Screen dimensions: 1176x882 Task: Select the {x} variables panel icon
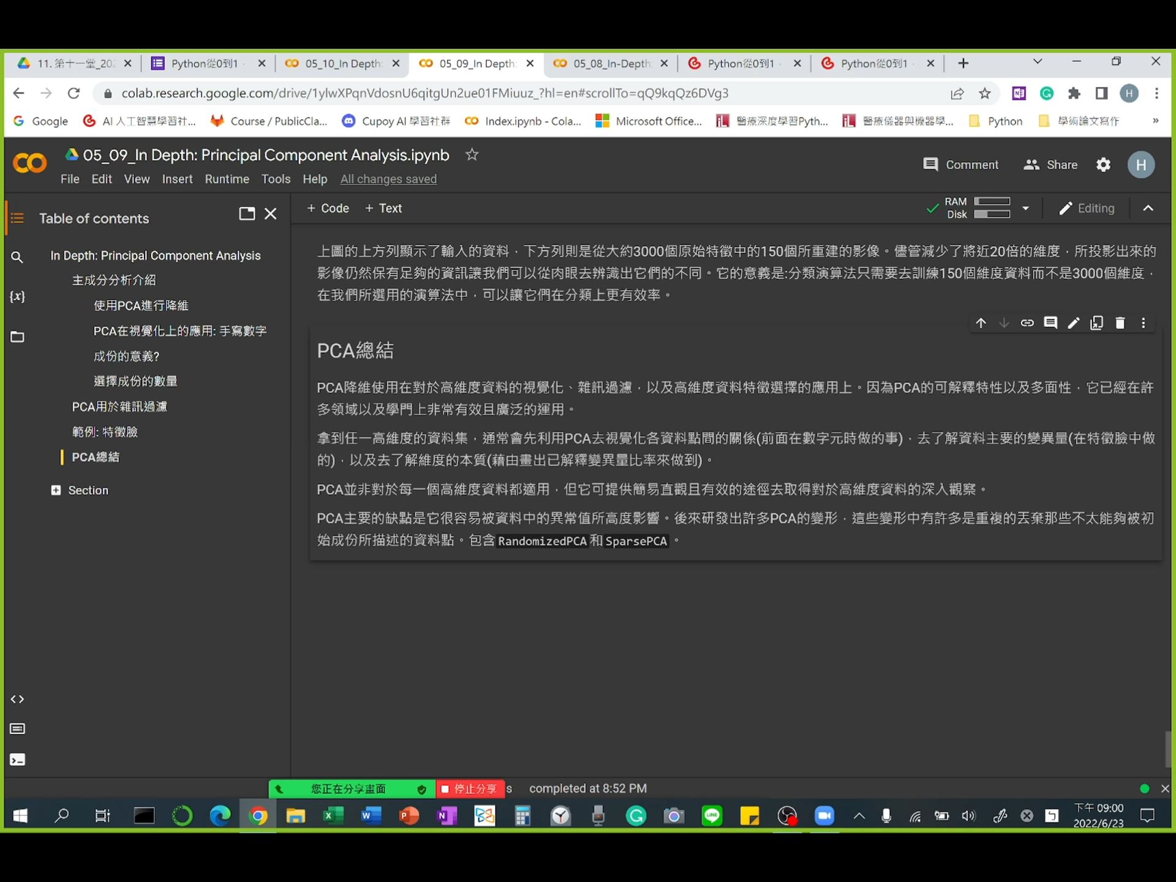17,296
